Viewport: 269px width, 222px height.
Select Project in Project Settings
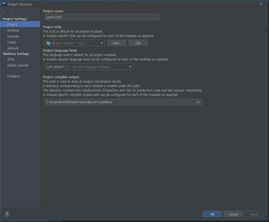20,24
